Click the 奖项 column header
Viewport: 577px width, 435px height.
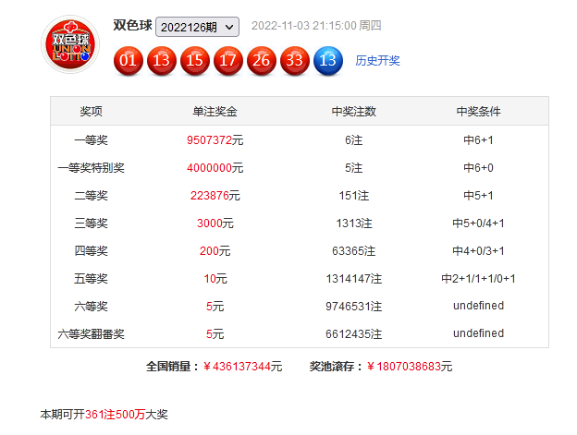(x=91, y=112)
